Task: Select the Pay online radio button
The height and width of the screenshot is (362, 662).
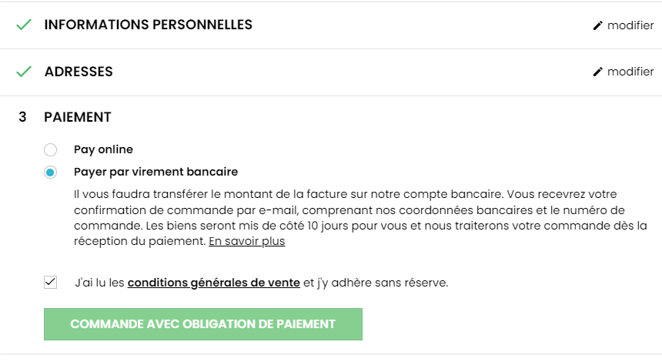Action: coord(51,149)
